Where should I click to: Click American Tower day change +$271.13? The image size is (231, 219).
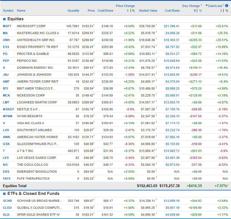point(195,82)
